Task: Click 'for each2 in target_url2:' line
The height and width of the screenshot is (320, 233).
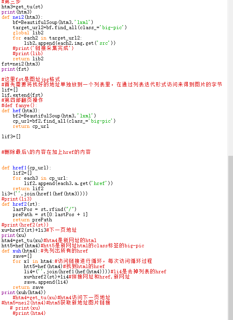Action: tap(47, 38)
